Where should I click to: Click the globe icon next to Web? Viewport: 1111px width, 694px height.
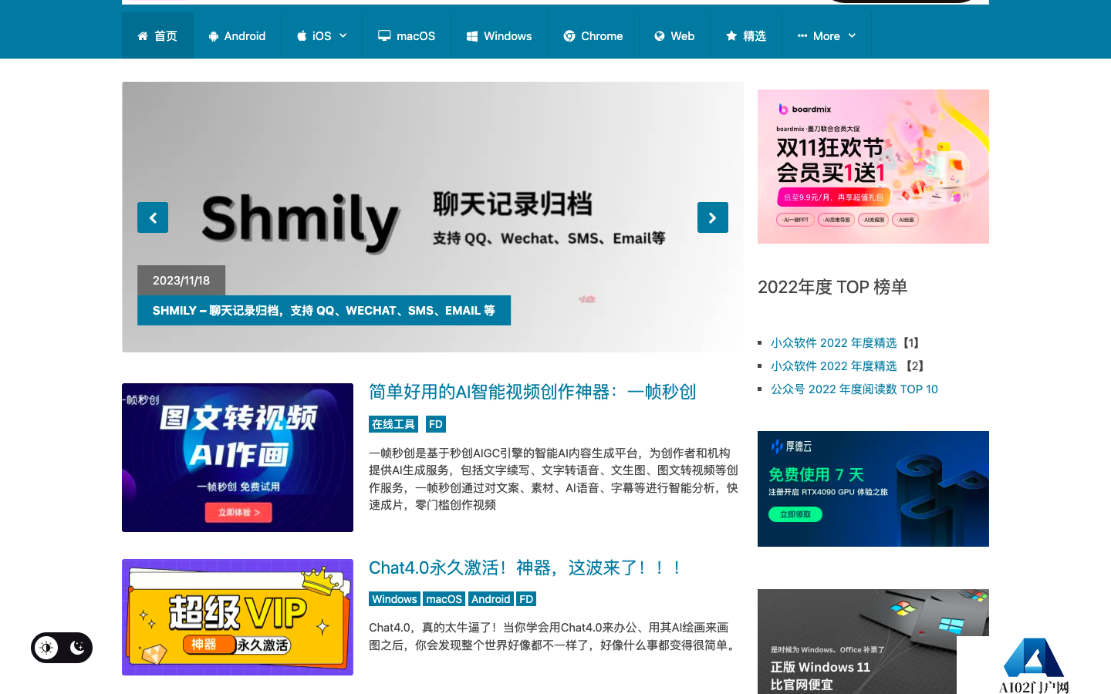pos(660,36)
